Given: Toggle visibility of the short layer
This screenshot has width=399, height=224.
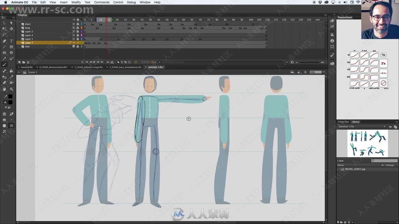Looking at the screenshot, I should 74,24.
